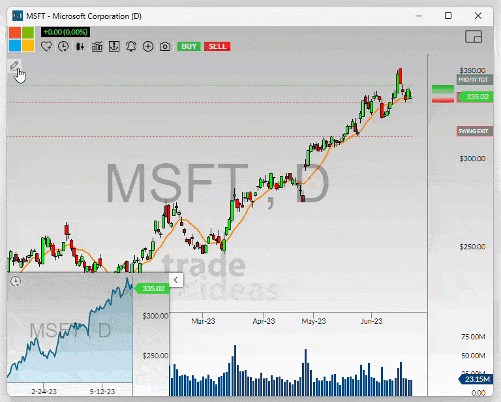Click the Microsoft logo in chart header
This screenshot has width=501, height=402.
pos(22,39)
